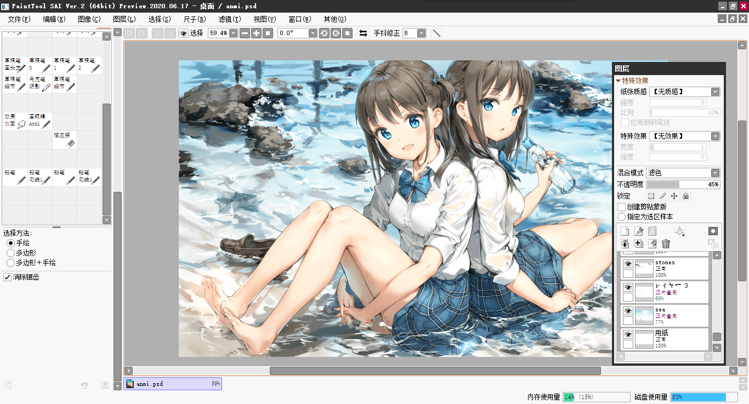Toggle lock painting pencil icon
This screenshot has height=404, width=749.
[662, 196]
